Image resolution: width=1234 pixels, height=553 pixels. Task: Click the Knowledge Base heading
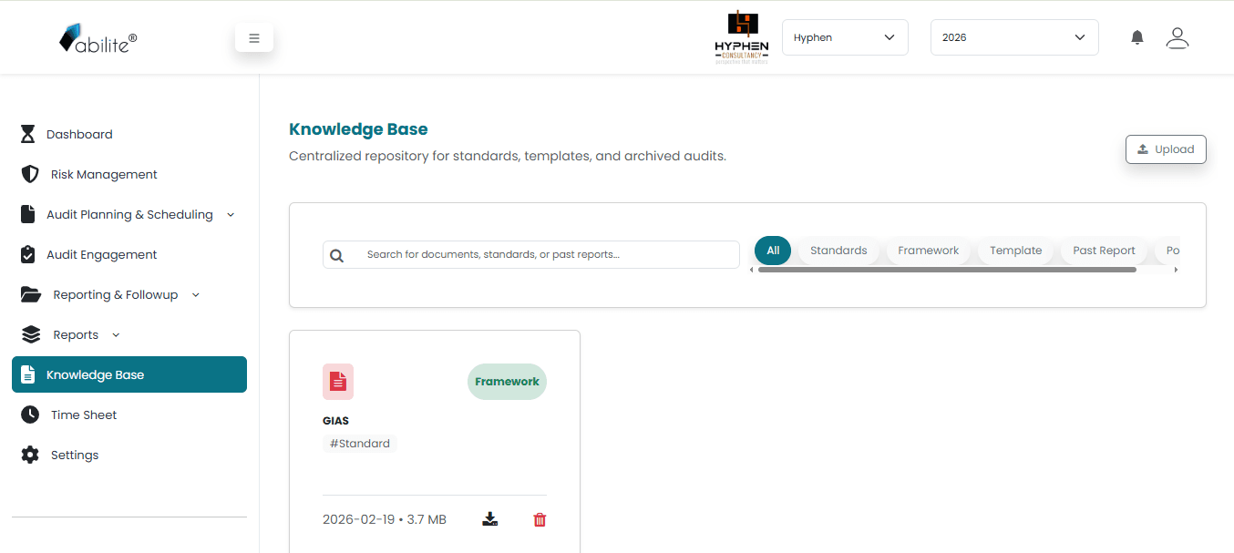[358, 129]
